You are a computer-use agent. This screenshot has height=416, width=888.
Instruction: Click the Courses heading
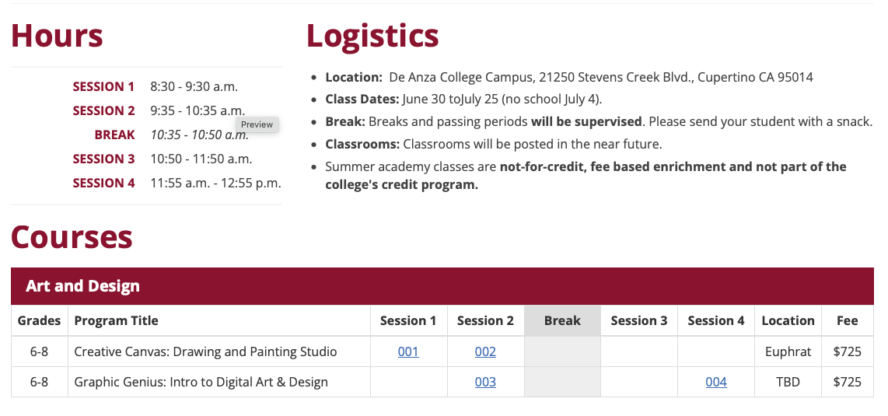tap(72, 237)
